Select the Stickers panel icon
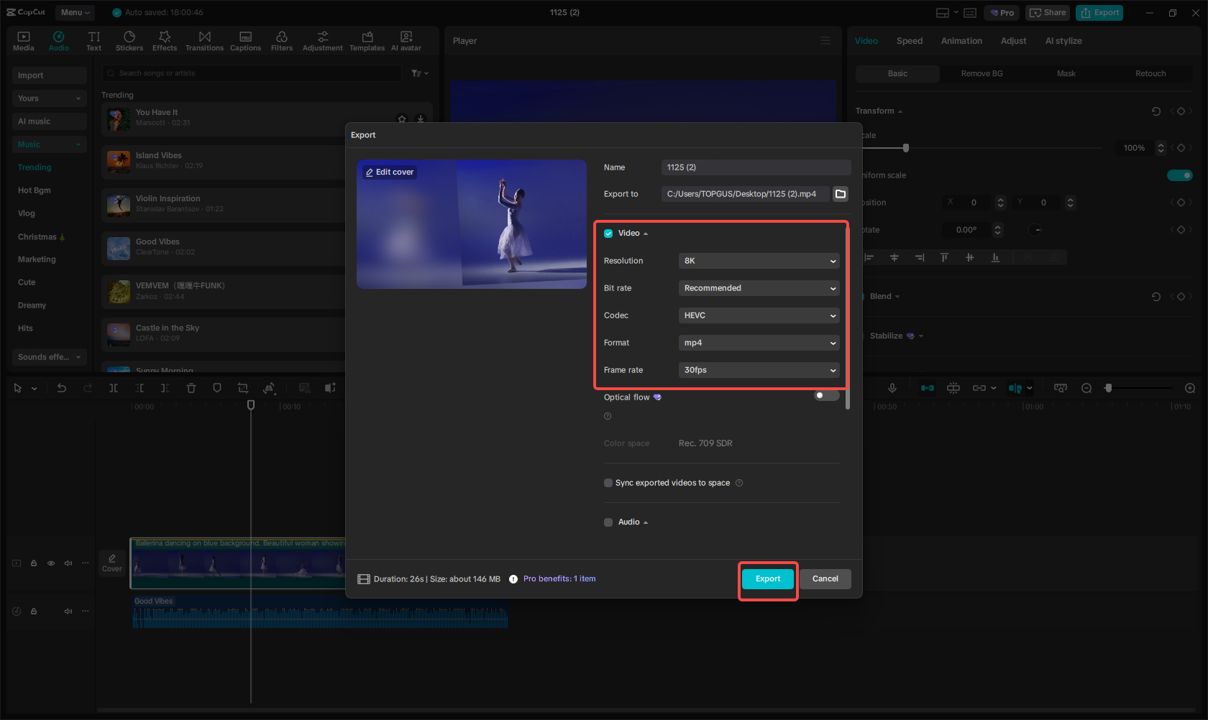The width and height of the screenshot is (1208, 720). click(129, 40)
